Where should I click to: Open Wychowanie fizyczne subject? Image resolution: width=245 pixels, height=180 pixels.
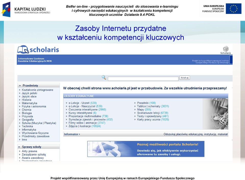35,133
